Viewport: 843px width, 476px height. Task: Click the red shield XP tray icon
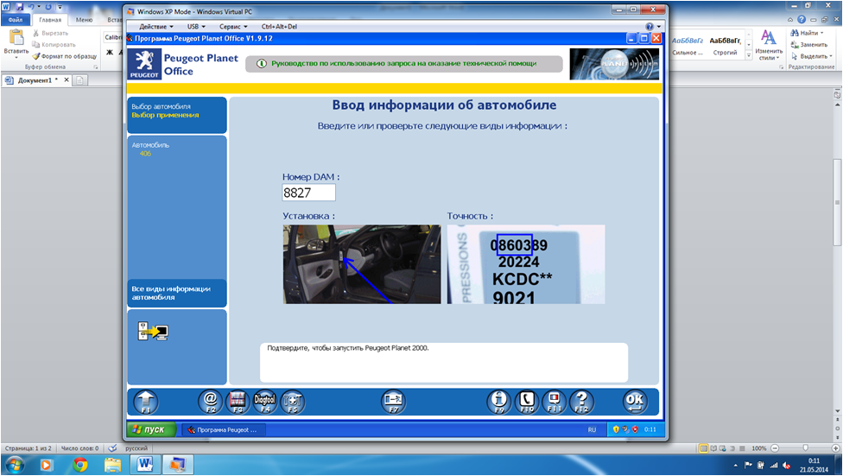point(635,429)
